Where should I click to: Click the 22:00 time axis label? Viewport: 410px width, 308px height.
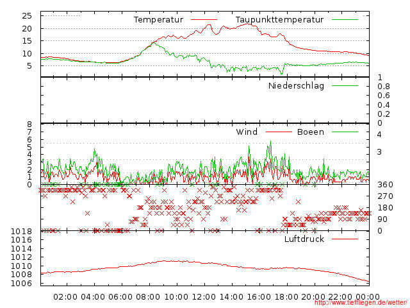[x=340, y=297]
